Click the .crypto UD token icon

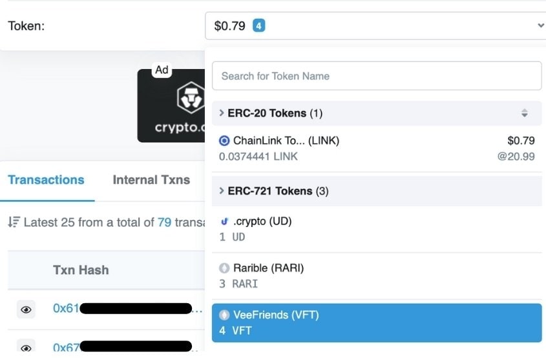[x=224, y=221]
